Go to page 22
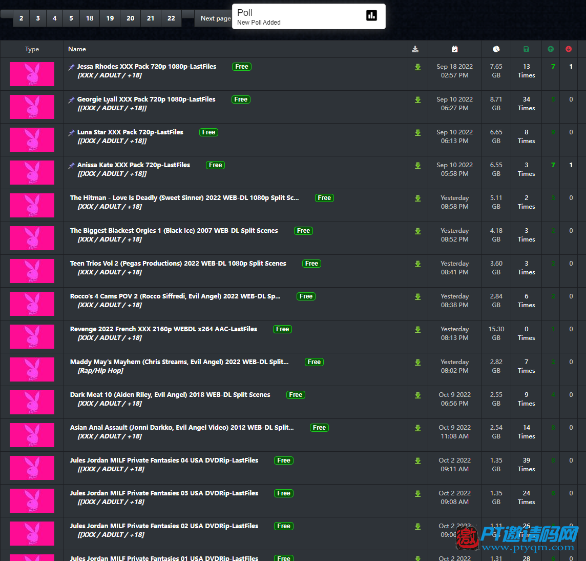 (x=171, y=18)
